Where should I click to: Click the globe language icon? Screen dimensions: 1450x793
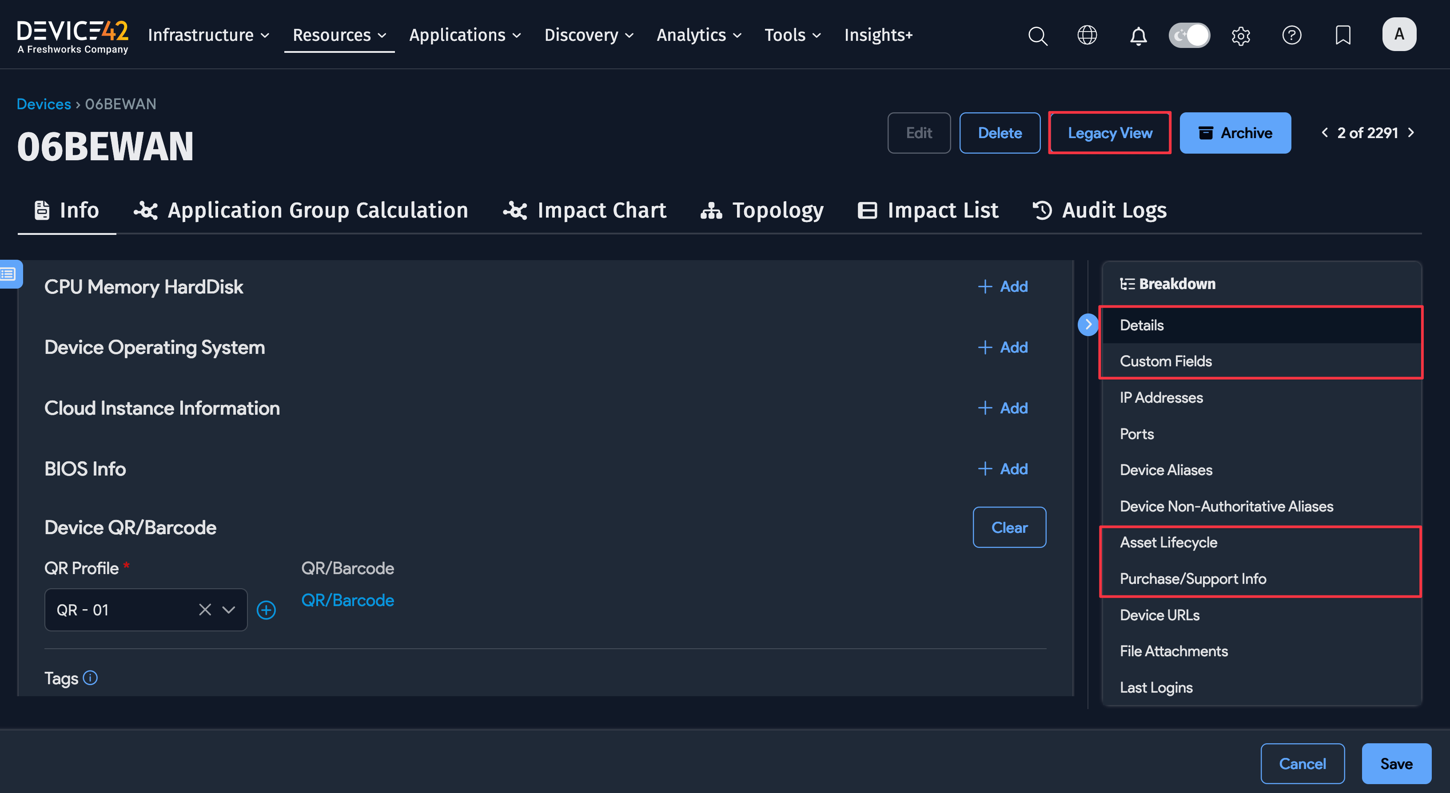point(1087,36)
